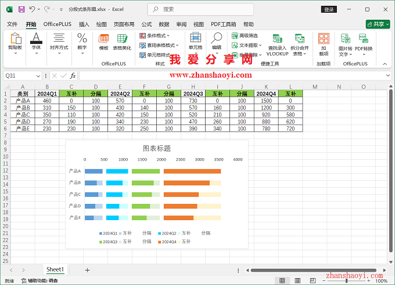Click the Save icon in title bar
The height and width of the screenshot is (285, 395).
click(21, 9)
